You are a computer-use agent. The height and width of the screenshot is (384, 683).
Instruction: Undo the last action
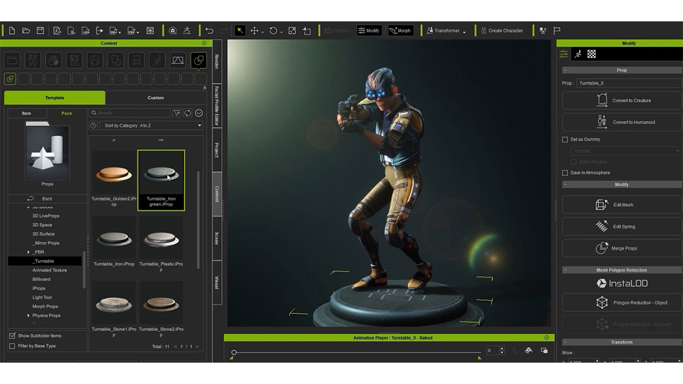pyautogui.click(x=209, y=30)
